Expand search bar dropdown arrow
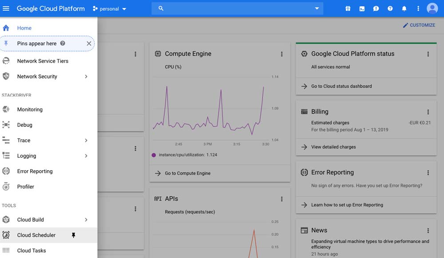444x258 pixels. tap(317, 8)
